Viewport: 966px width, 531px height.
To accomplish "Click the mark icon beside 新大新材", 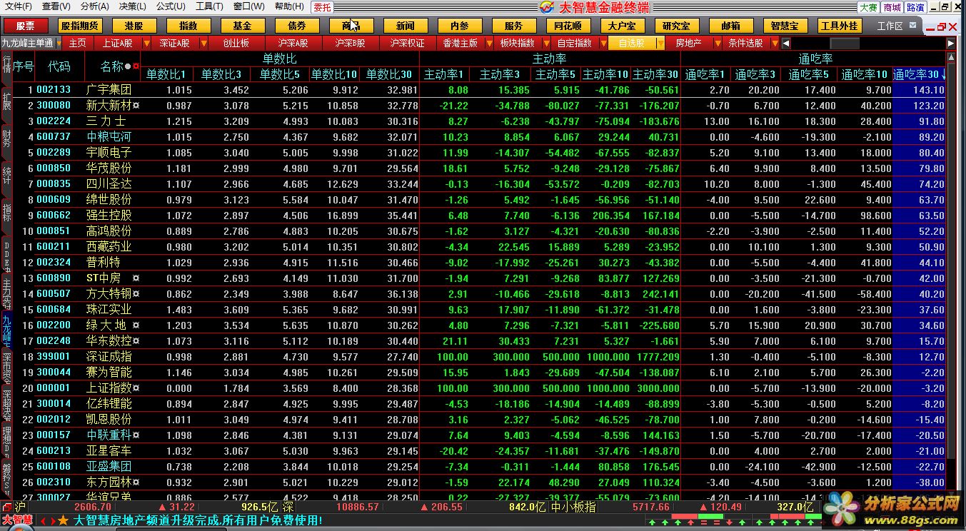I will pyautogui.click(x=136, y=106).
